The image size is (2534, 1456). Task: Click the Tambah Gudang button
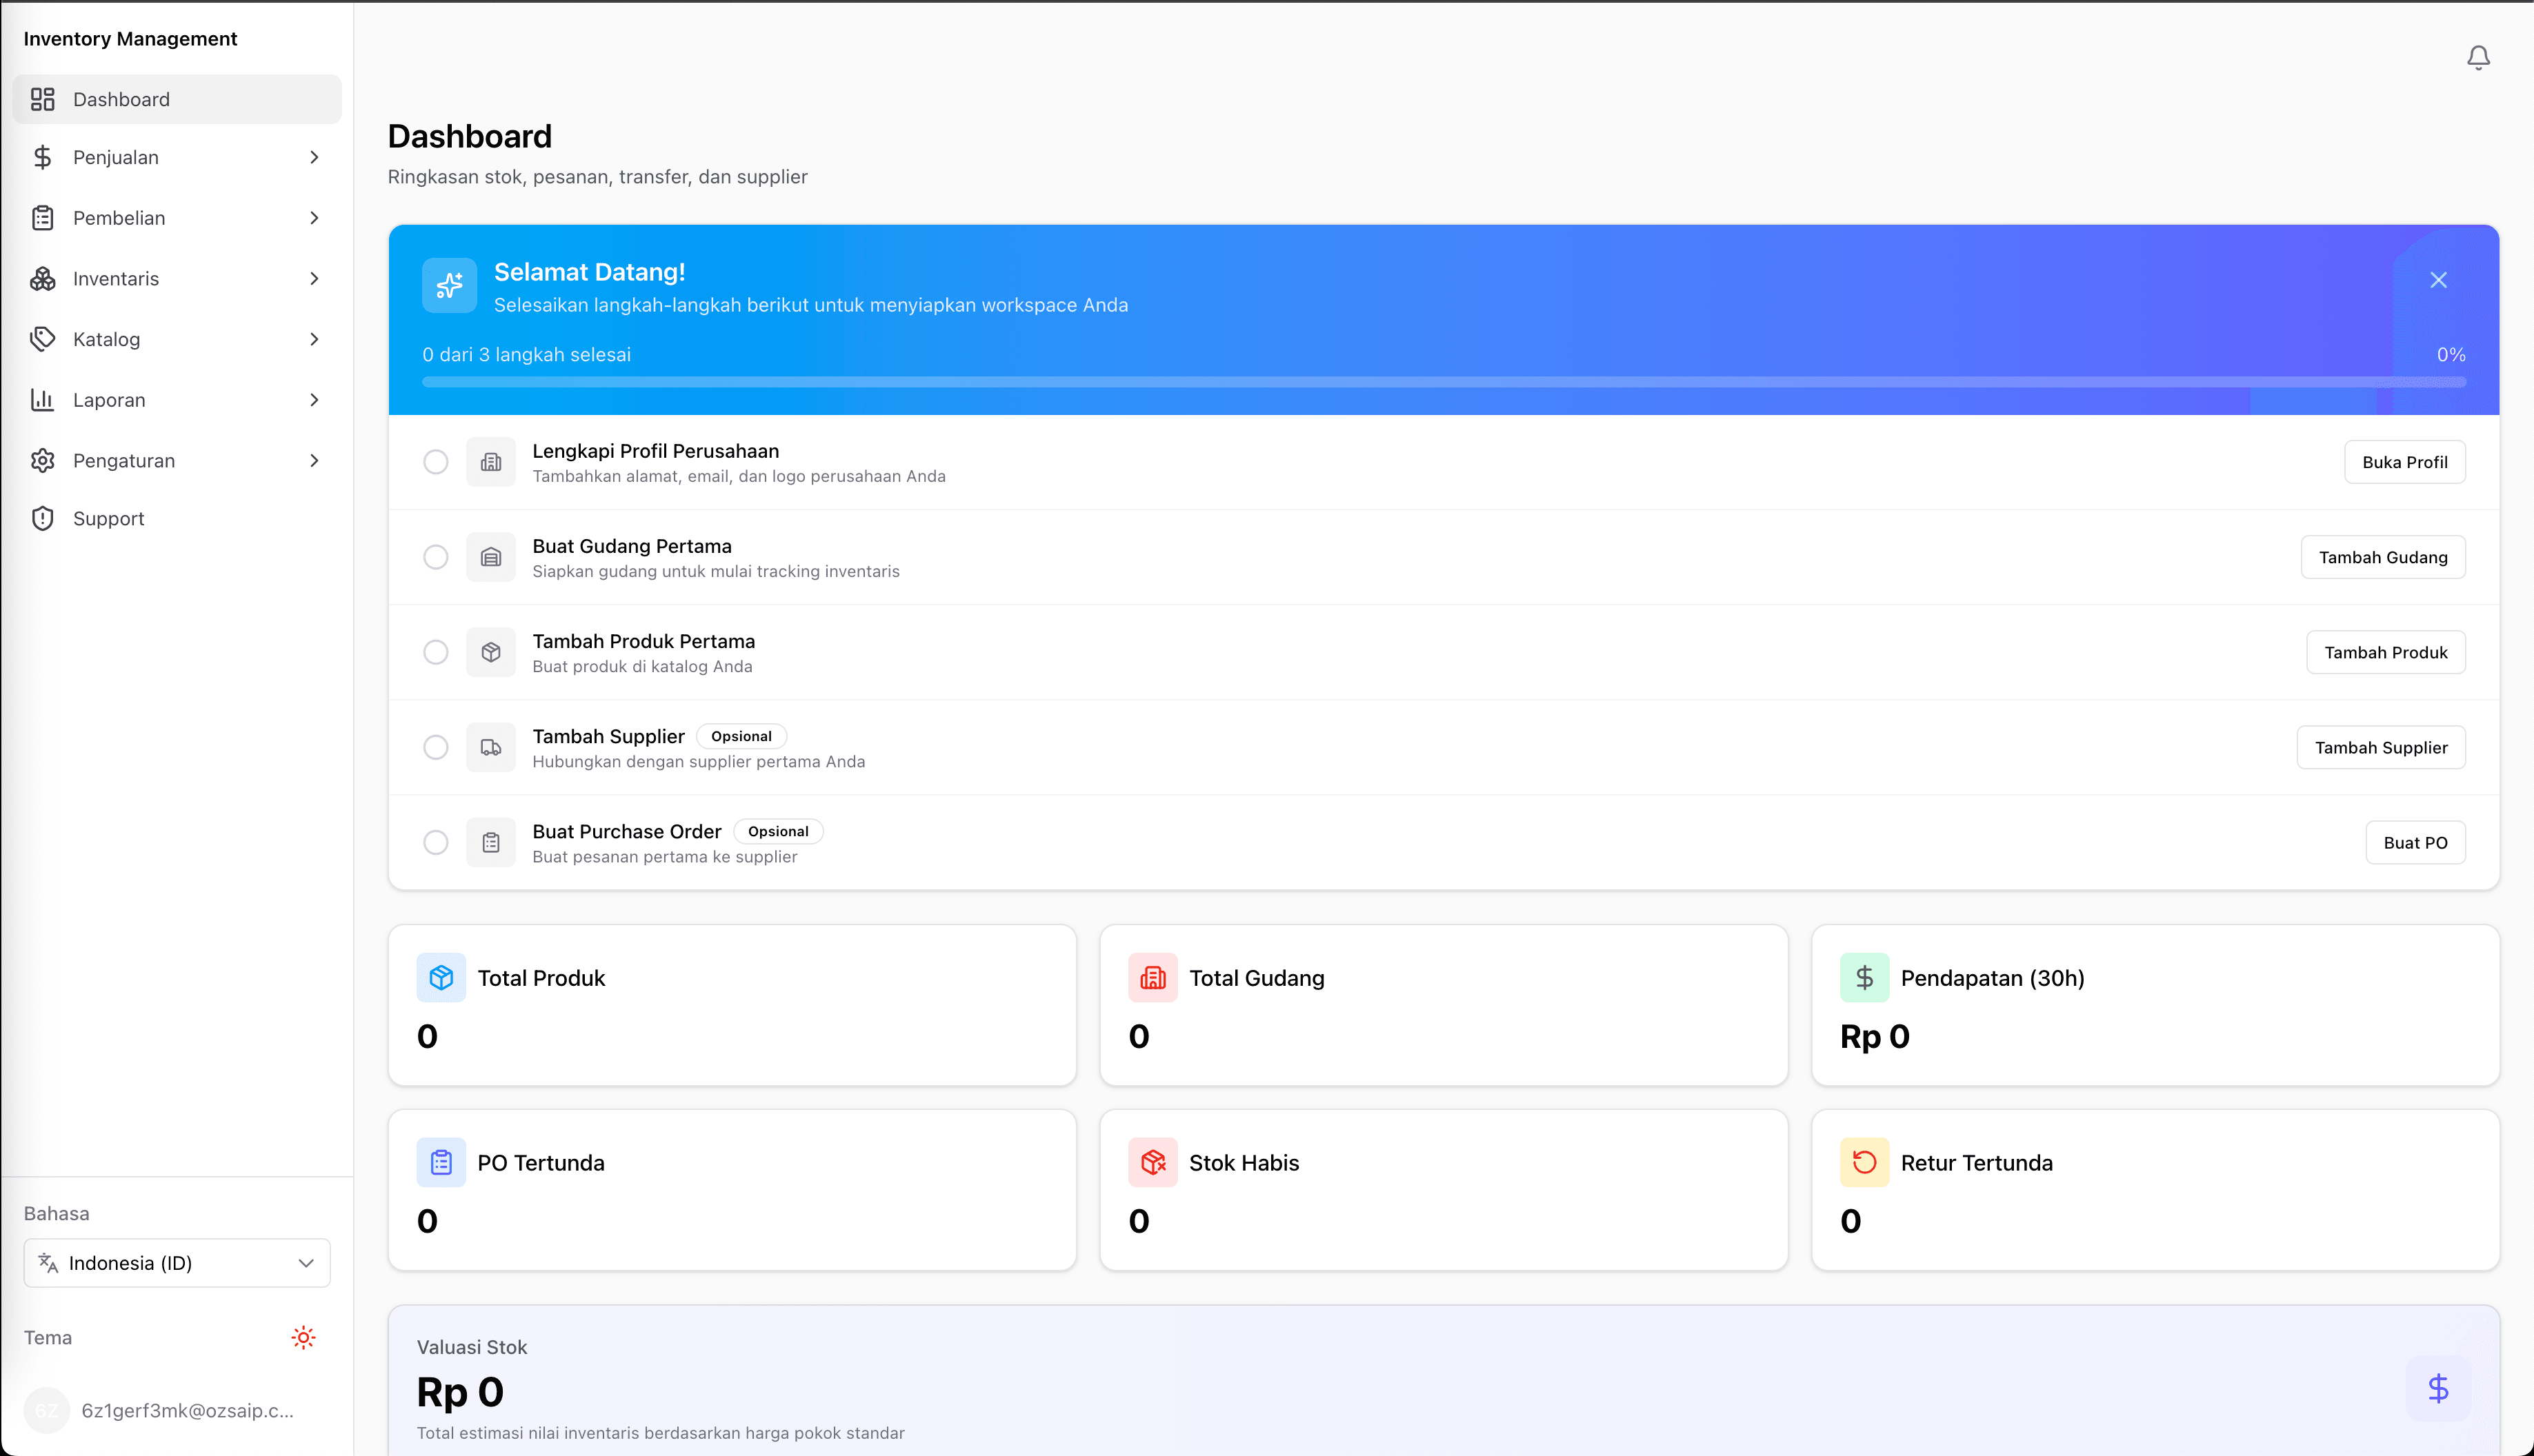[2383, 557]
